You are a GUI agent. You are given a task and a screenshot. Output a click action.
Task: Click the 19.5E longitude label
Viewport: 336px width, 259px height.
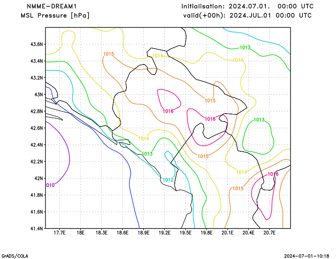point(186,233)
